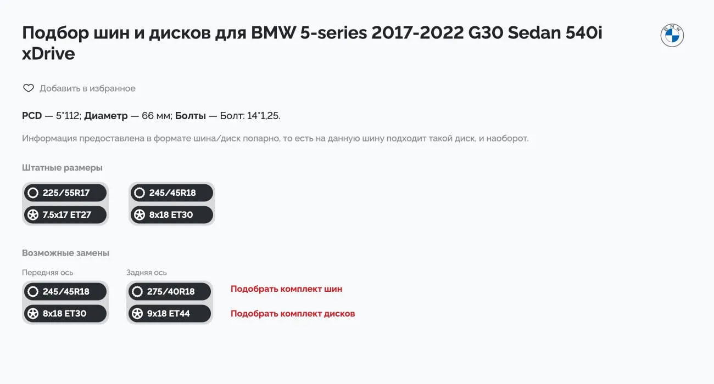This screenshot has height=384, width=714.
Task: Click tire icon beside 275/40R18
Action: click(137, 291)
